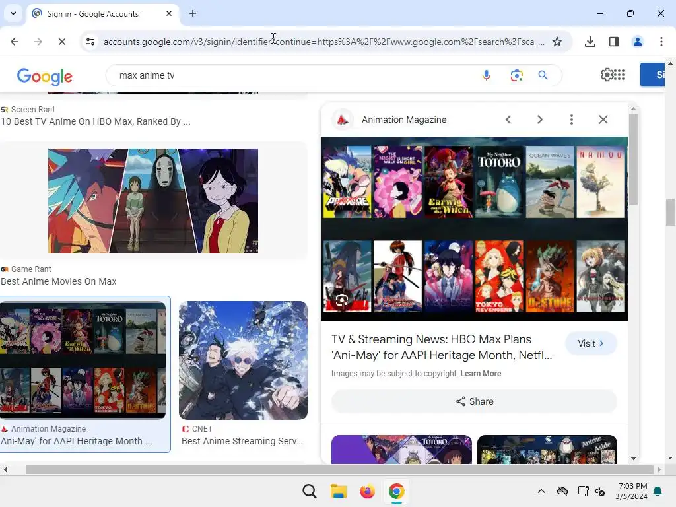Viewport: 676px width, 507px height.
Task: Open the Chrome profile menu
Action: 637,42
